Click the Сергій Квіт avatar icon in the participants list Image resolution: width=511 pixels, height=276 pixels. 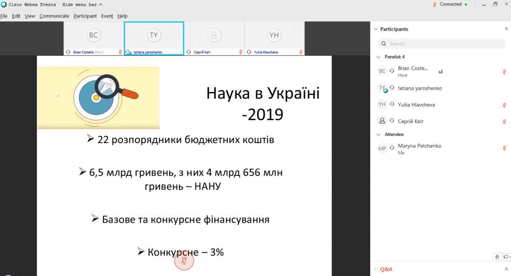pos(382,121)
